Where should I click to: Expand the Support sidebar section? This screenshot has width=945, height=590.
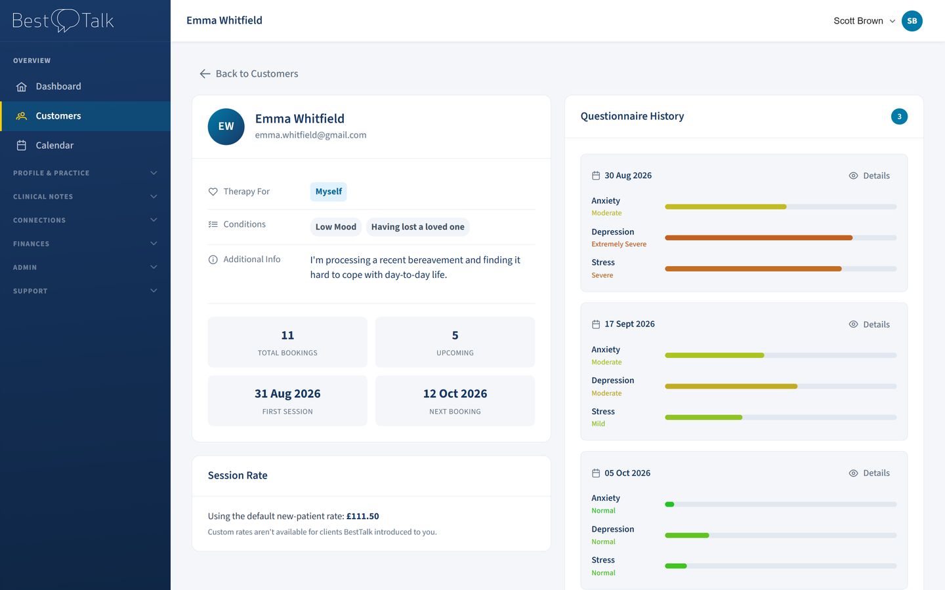click(85, 291)
